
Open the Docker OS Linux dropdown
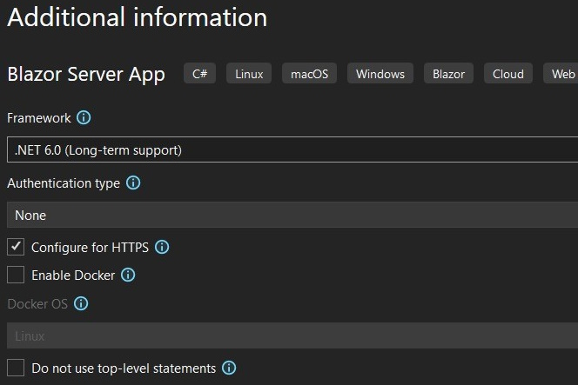pos(292,335)
